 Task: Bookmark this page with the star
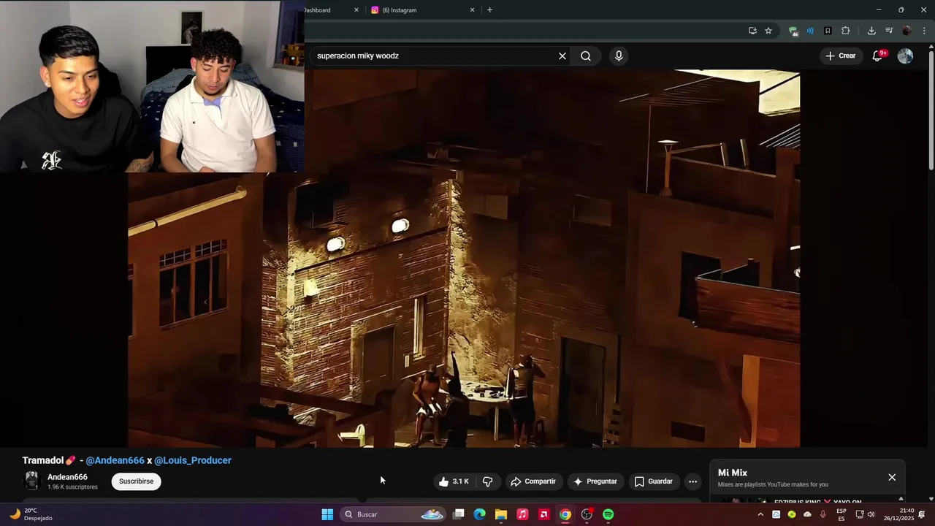tap(768, 31)
